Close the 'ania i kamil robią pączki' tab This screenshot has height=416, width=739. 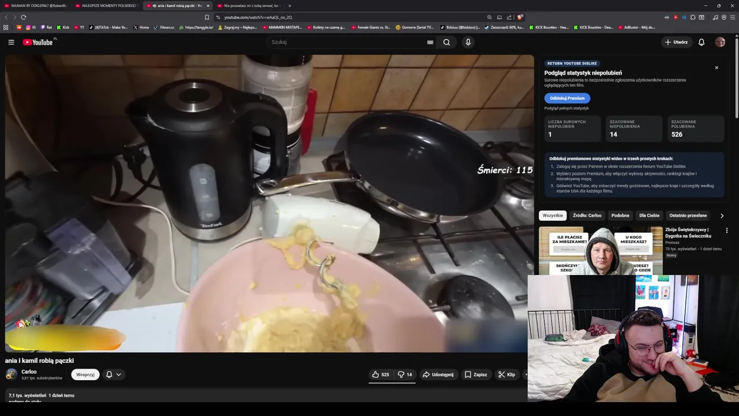pyautogui.click(x=208, y=6)
